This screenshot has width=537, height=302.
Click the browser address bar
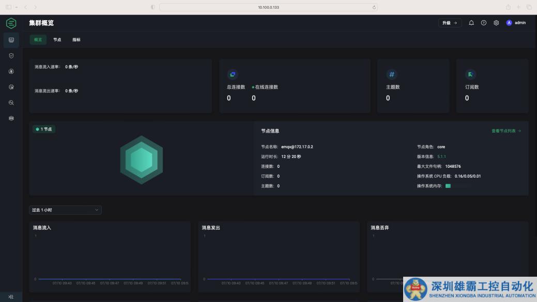click(268, 7)
